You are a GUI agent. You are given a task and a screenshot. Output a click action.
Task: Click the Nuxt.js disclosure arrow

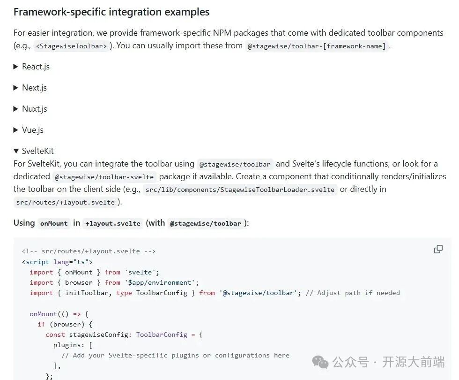pyautogui.click(x=15, y=109)
